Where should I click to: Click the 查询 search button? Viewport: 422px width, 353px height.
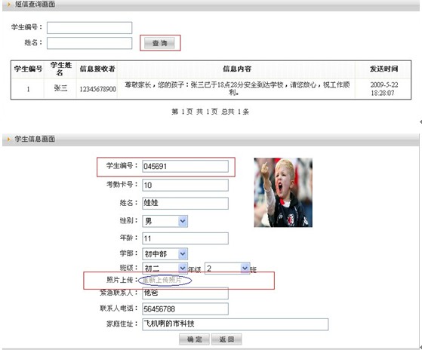[x=159, y=43]
